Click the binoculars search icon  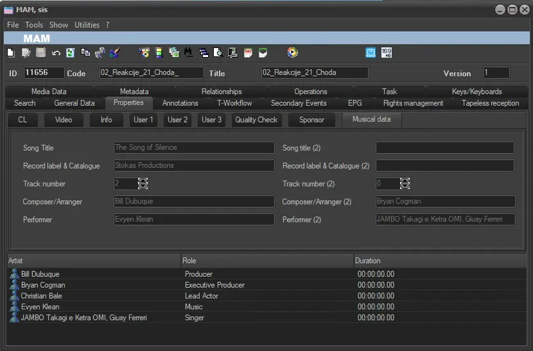click(188, 53)
